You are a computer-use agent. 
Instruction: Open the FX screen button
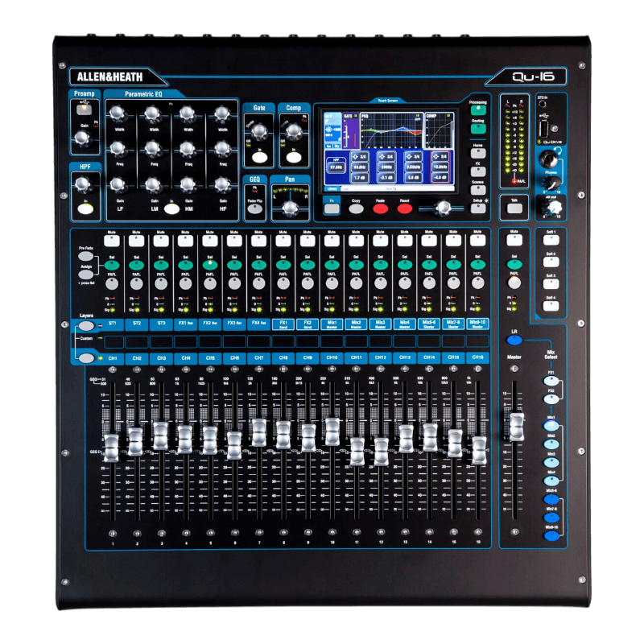[478, 171]
